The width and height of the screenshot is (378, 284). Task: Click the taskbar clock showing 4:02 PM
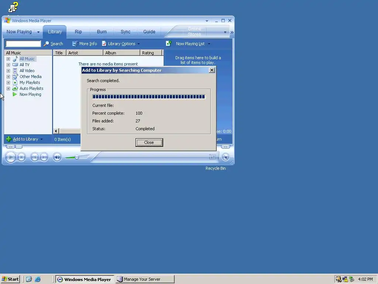click(365, 279)
